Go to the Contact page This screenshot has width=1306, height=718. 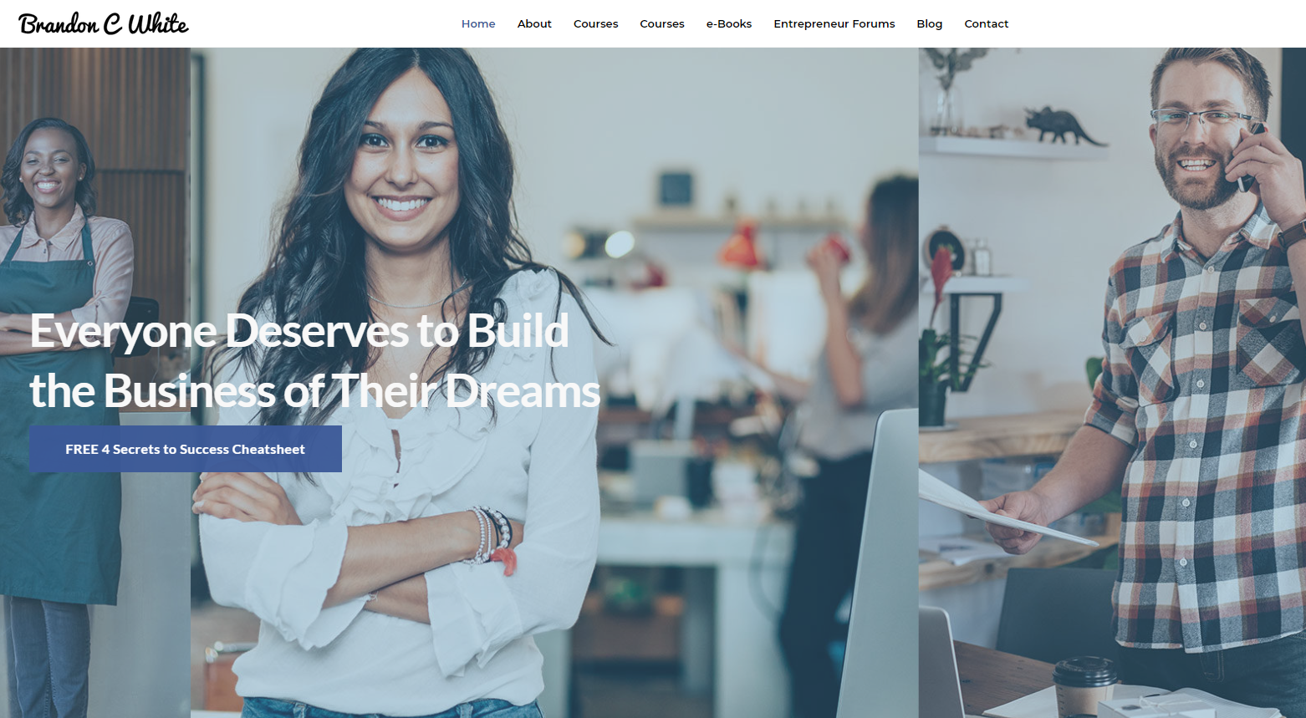(987, 23)
